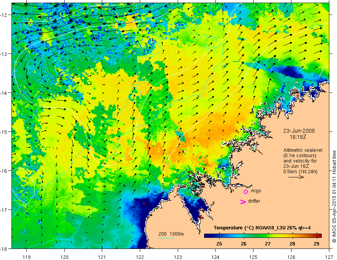337x260 pixels.
Task: Click the magenta drifter arrowhead legend symbol
Action: pos(243,201)
